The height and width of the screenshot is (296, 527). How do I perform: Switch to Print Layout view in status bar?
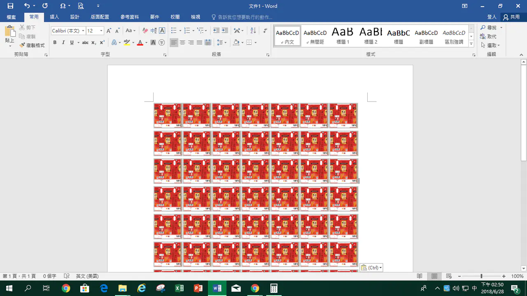pos(434,276)
